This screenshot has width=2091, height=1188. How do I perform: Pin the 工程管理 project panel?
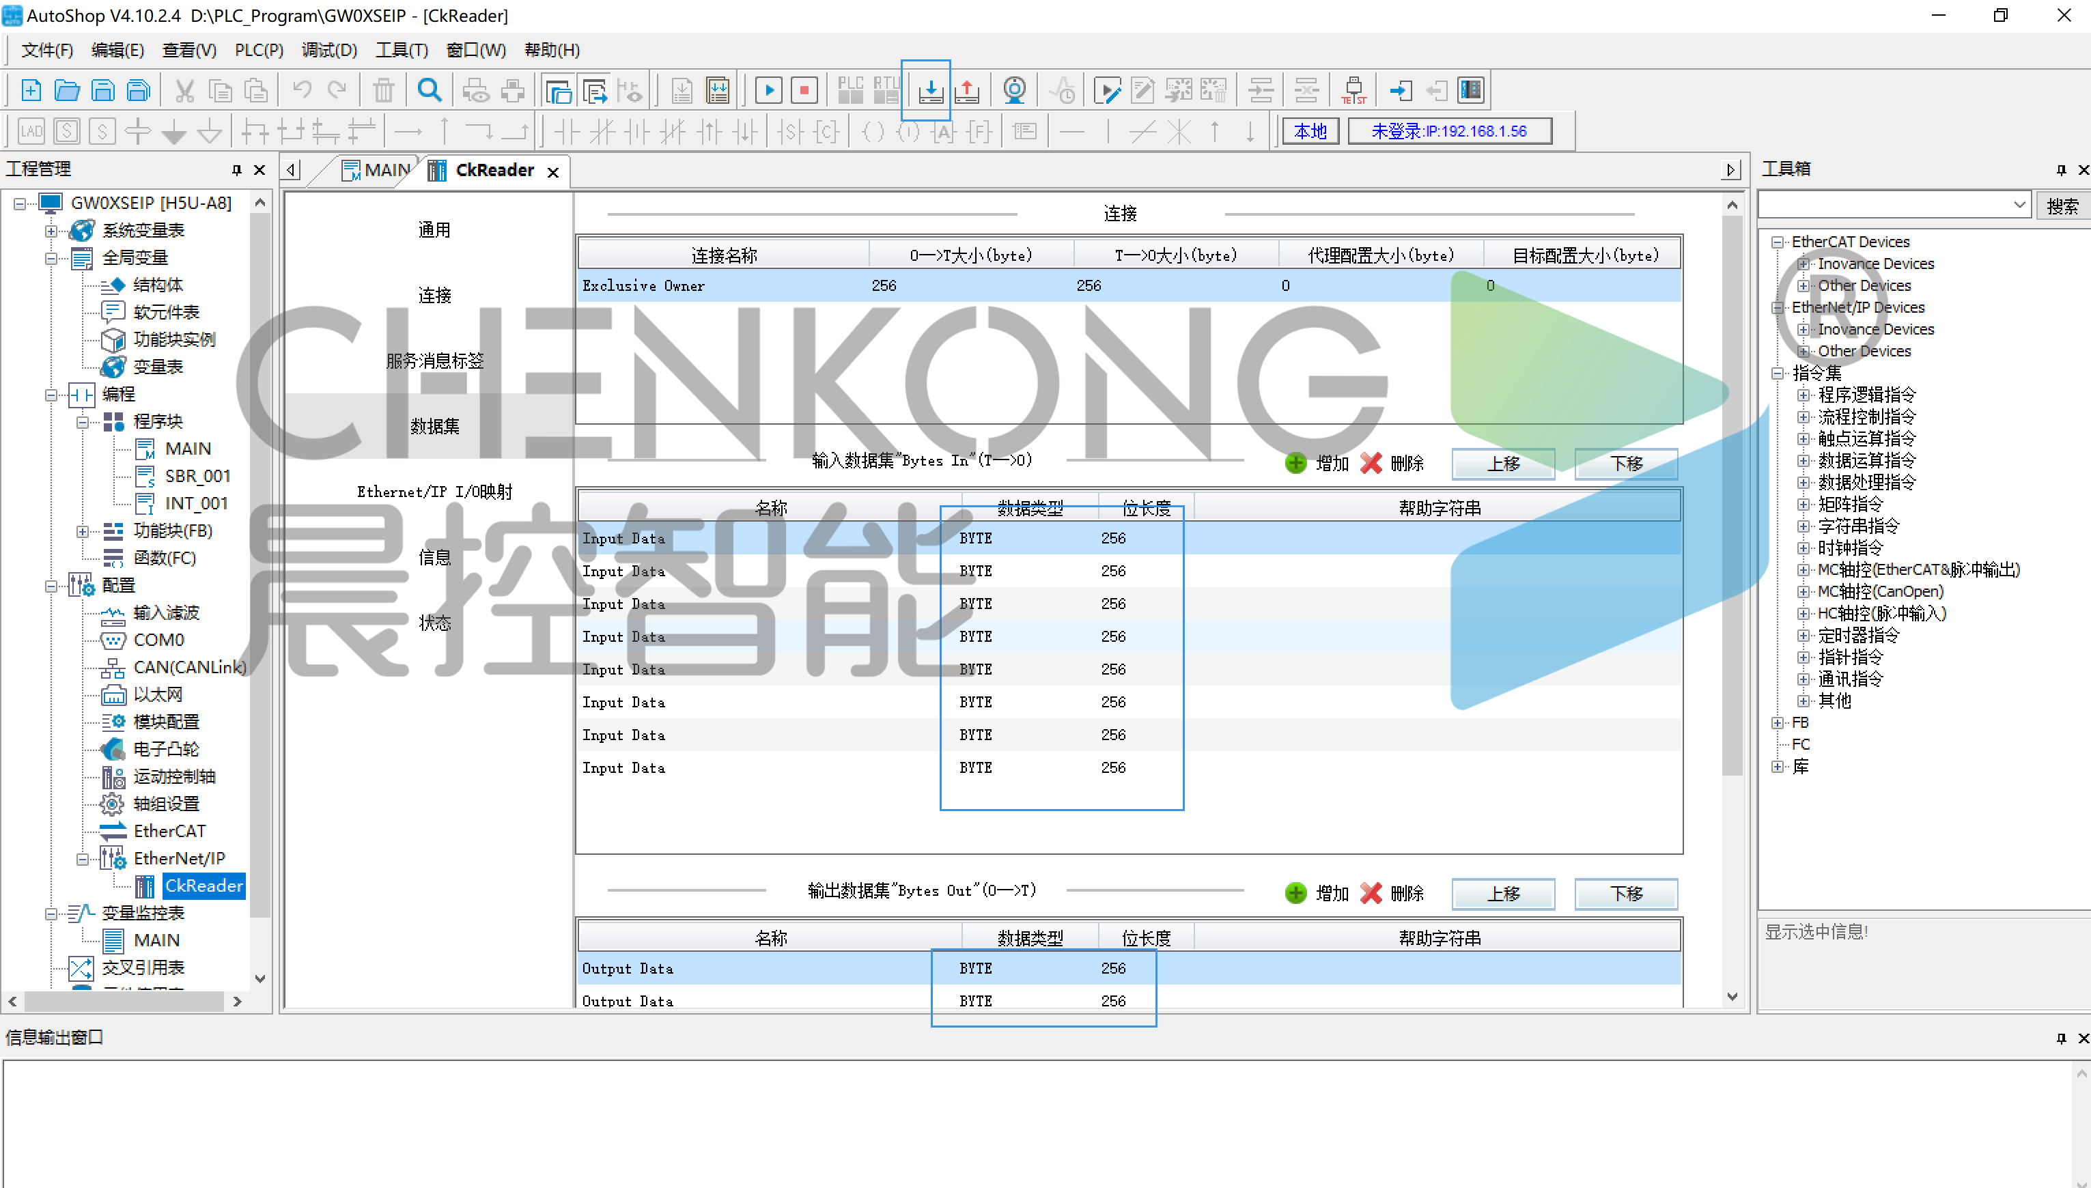(x=236, y=170)
